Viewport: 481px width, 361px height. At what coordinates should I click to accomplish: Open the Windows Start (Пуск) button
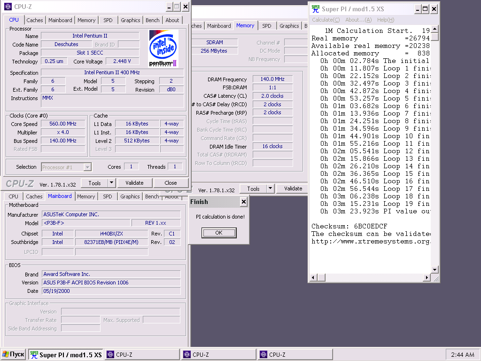click(13, 354)
